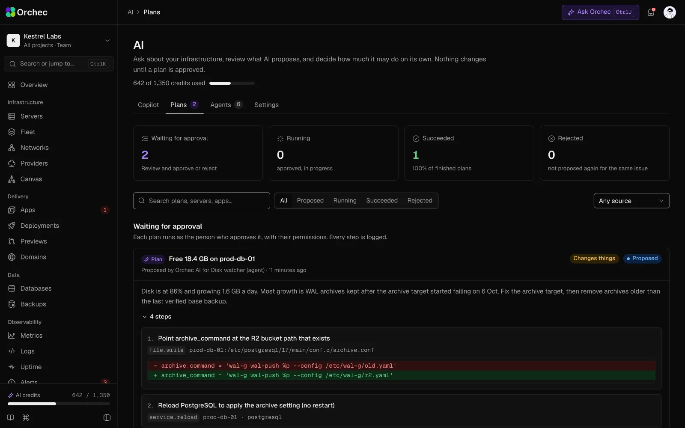Click the file.write action tag
Image resolution: width=685 pixels, height=428 pixels.
pyautogui.click(x=167, y=350)
